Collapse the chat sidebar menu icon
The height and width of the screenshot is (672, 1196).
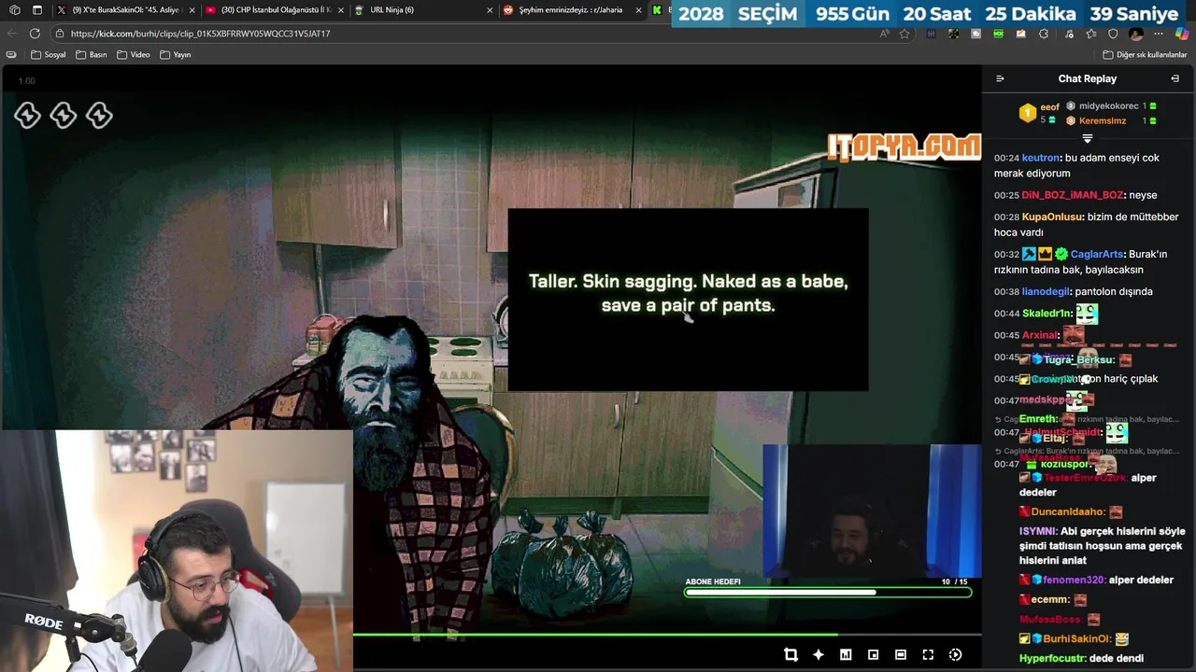[1000, 78]
